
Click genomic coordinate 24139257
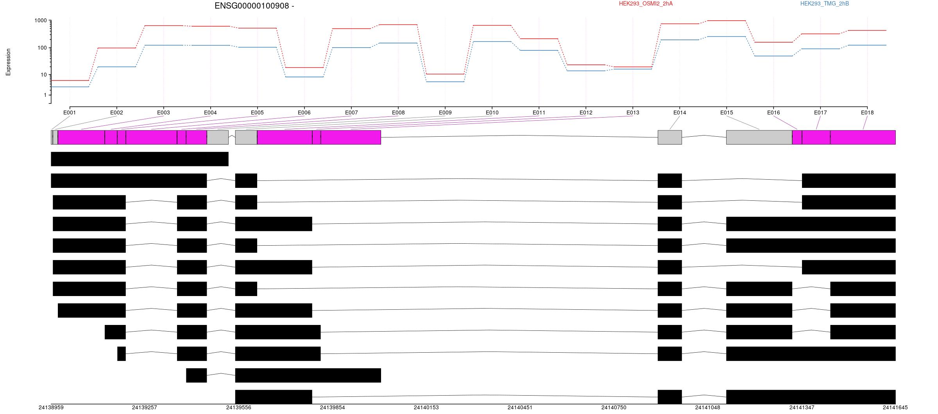(x=145, y=407)
